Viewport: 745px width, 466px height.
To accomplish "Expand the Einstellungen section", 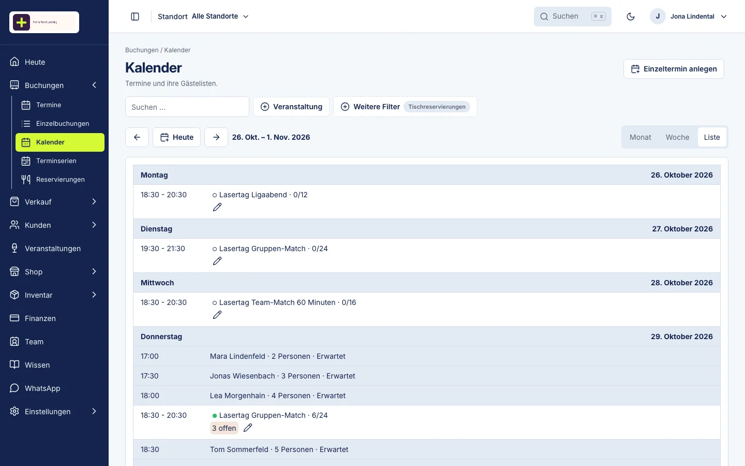I will click(94, 412).
